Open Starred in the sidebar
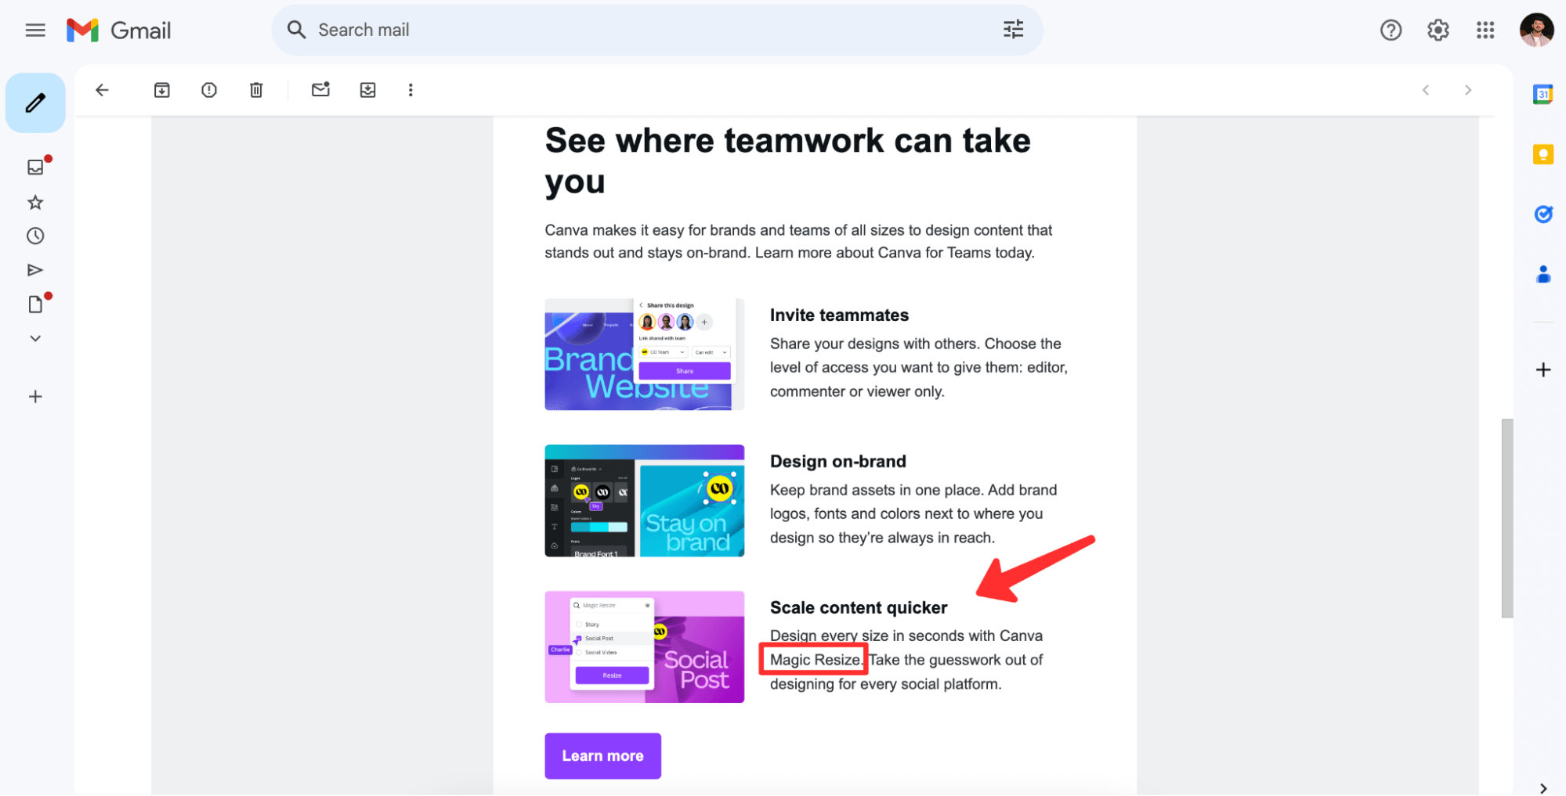The height and width of the screenshot is (796, 1566). 35,203
